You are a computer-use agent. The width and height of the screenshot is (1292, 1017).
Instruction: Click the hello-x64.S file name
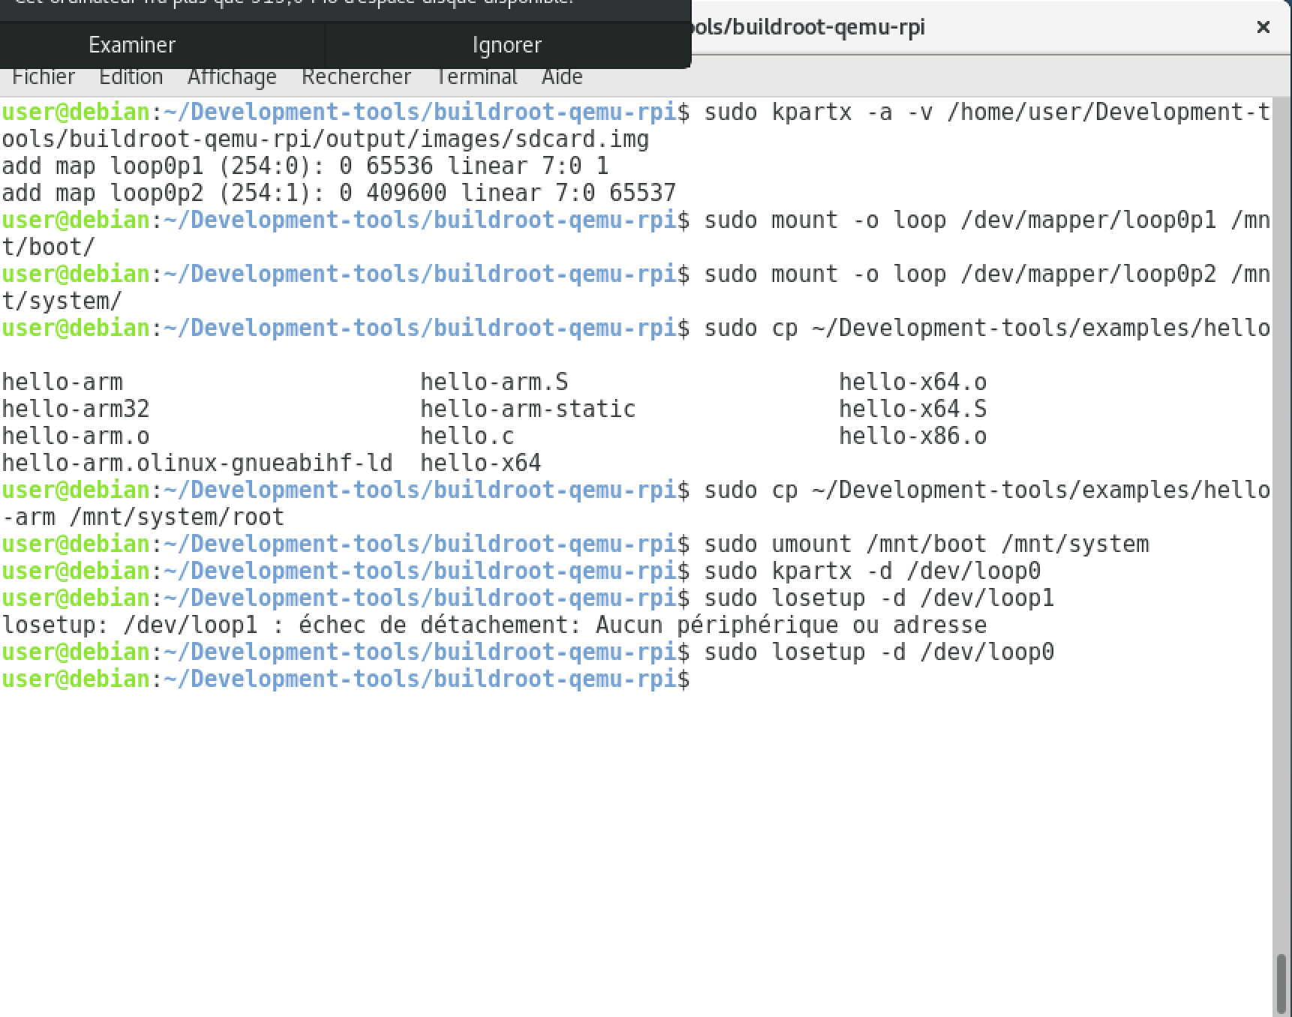coord(913,409)
